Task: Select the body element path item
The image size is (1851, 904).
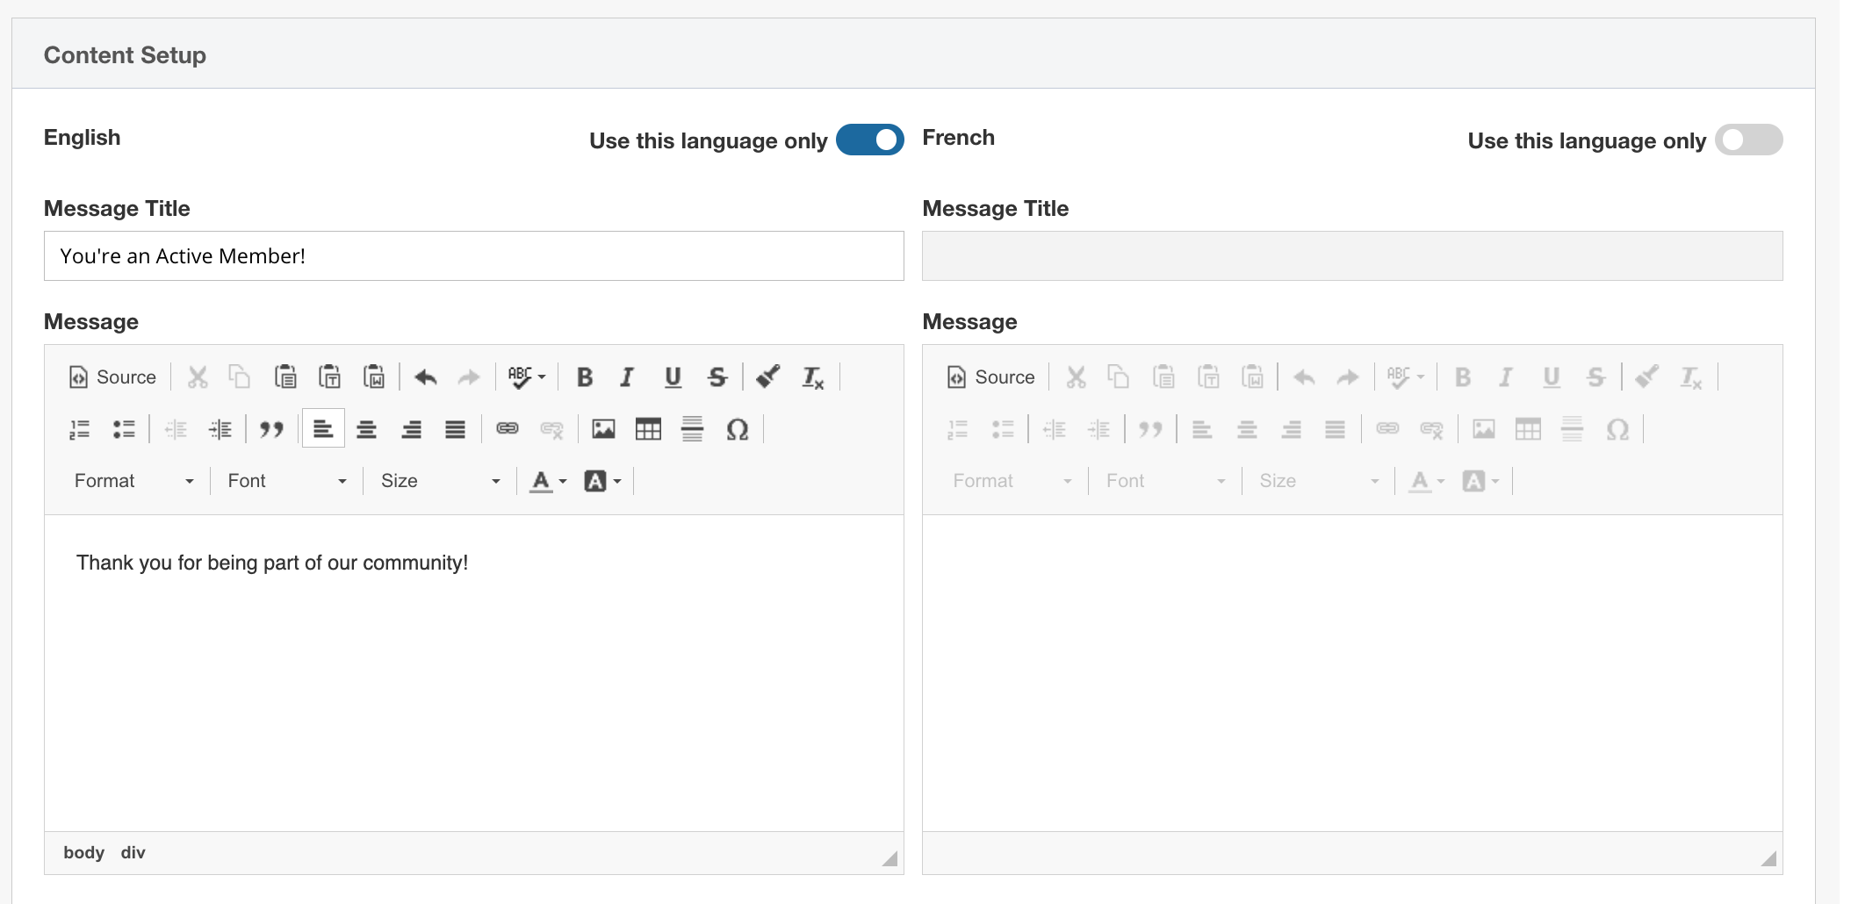Action: tap(83, 853)
